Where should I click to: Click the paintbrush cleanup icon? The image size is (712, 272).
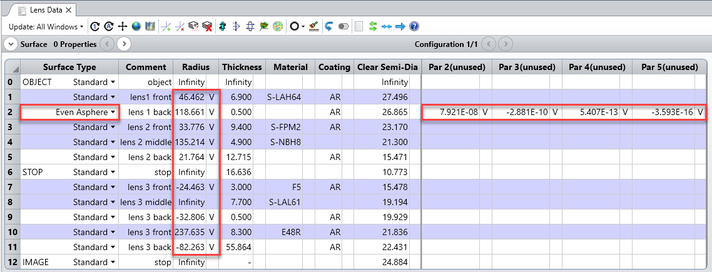313,27
